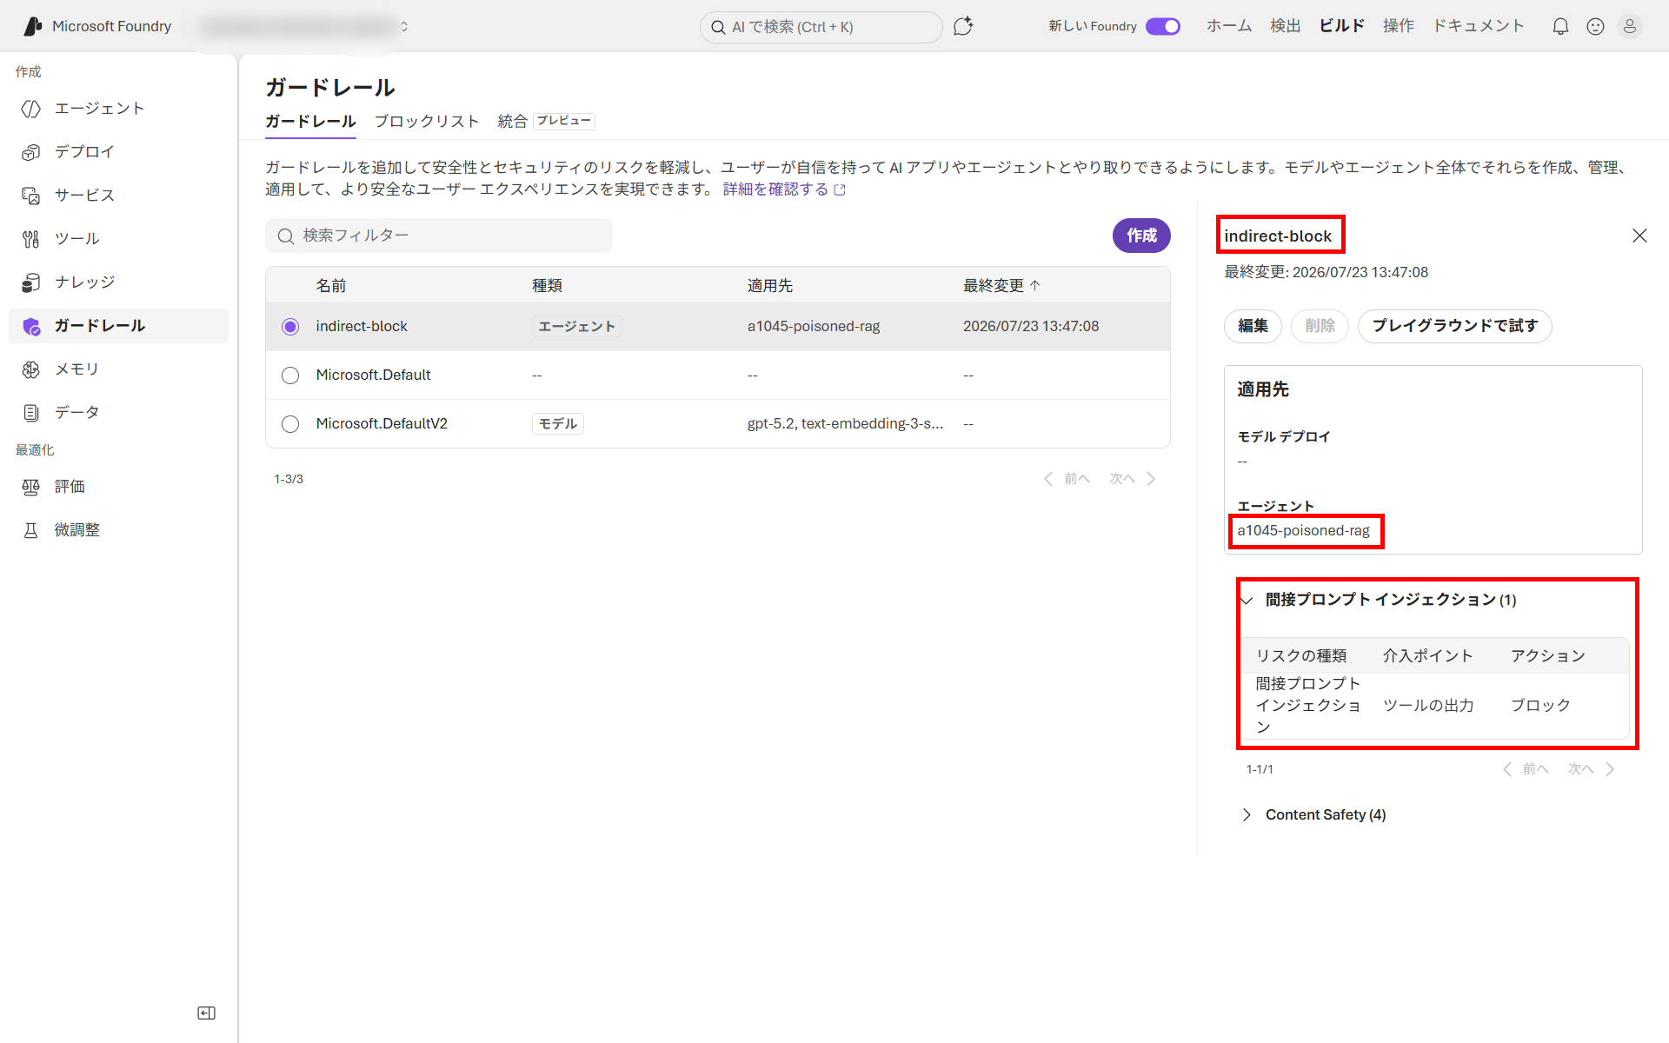Screen dimensions: 1669x1043
Task: Toggle the 新しい Foundry switch
Action: pyautogui.click(x=1163, y=26)
